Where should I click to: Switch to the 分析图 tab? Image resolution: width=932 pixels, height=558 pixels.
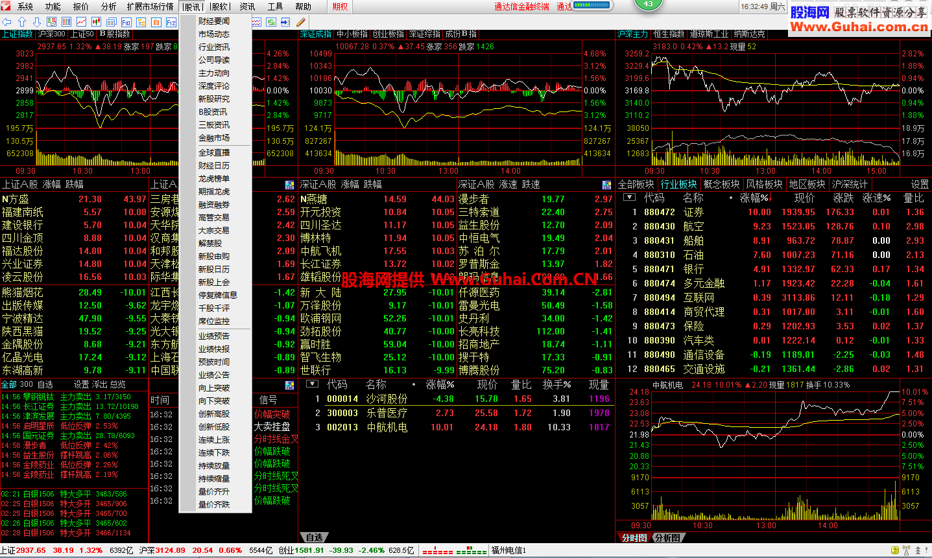click(667, 538)
